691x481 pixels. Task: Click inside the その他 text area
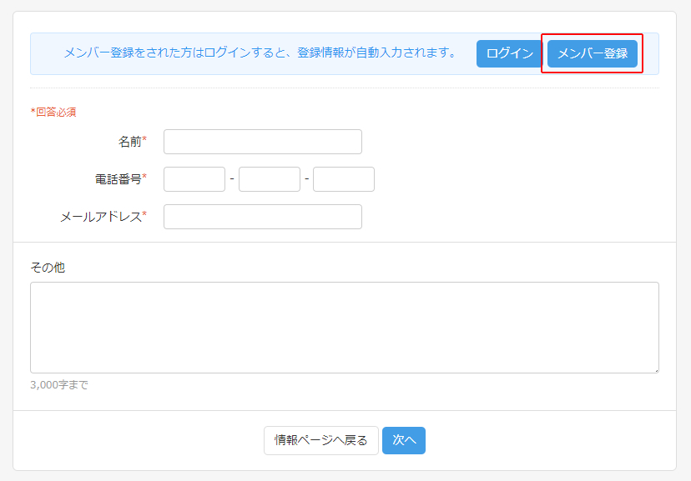tap(344, 327)
